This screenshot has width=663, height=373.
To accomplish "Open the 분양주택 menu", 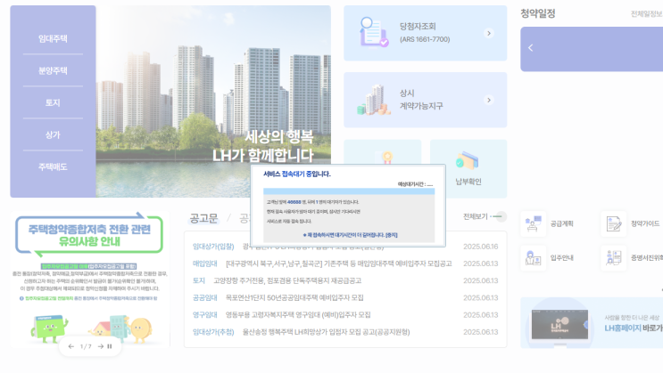I will coord(53,71).
